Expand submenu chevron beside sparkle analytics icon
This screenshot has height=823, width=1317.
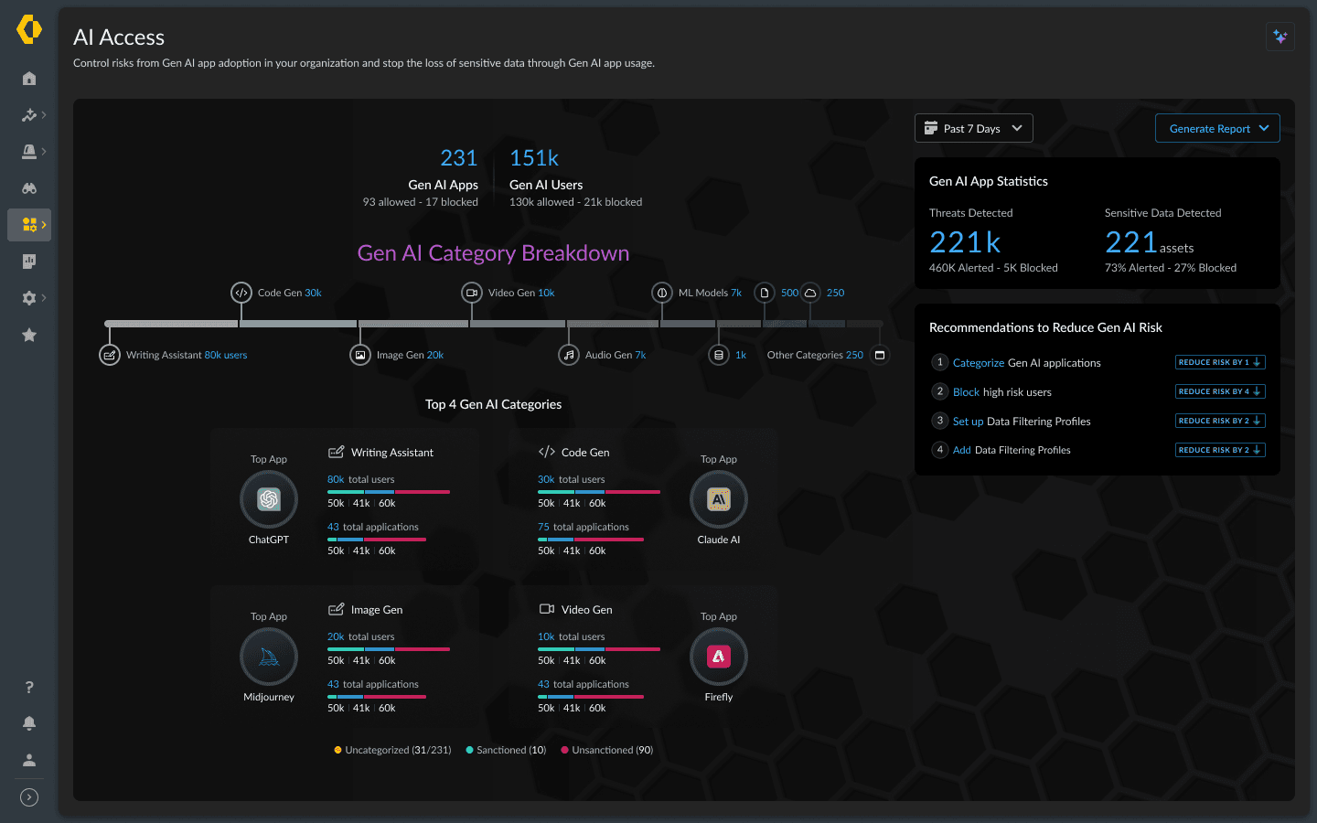44,115
